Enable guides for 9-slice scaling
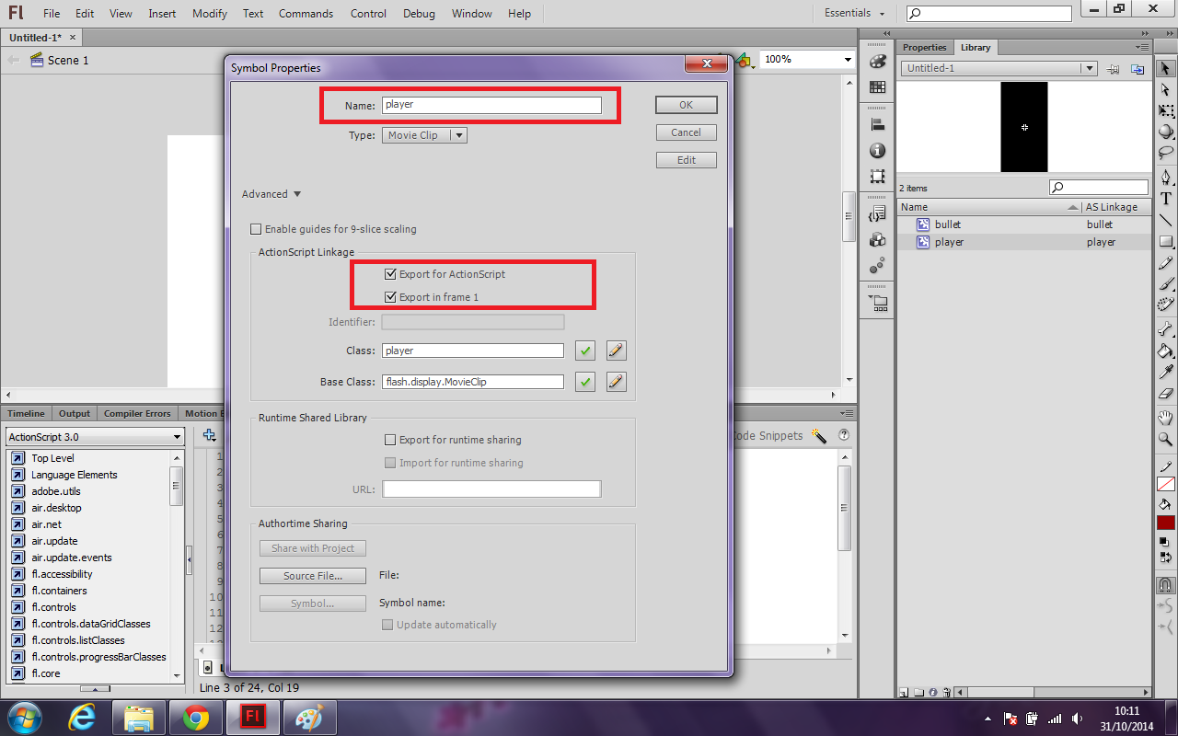1178x736 pixels. (x=257, y=228)
